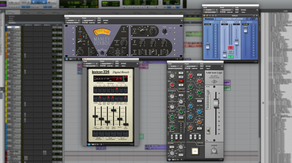Click BYPASS in the Manley Voxbox header

tap(106, 20)
